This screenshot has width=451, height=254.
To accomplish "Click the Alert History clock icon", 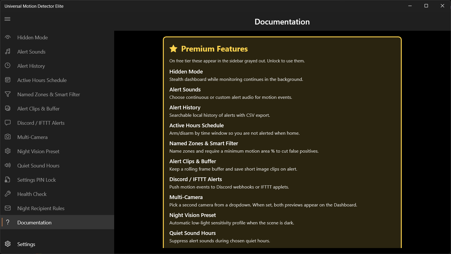I will [x=8, y=66].
